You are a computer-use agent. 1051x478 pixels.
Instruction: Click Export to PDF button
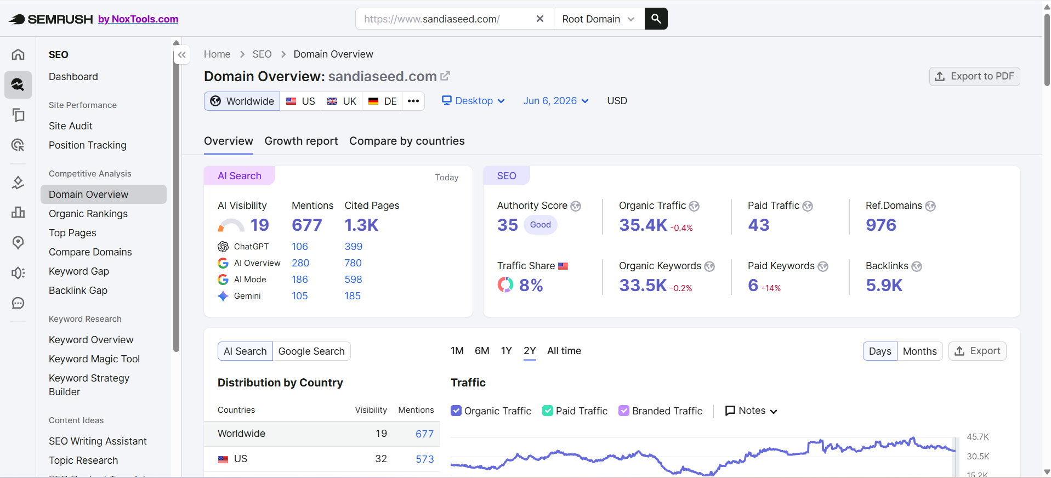coord(974,76)
